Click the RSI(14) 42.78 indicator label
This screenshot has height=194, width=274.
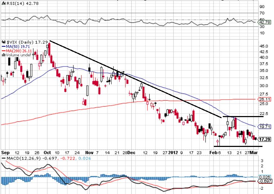22,4
